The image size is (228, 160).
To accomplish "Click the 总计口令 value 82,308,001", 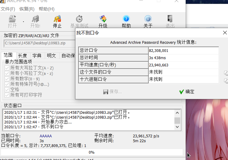I will [158, 51].
